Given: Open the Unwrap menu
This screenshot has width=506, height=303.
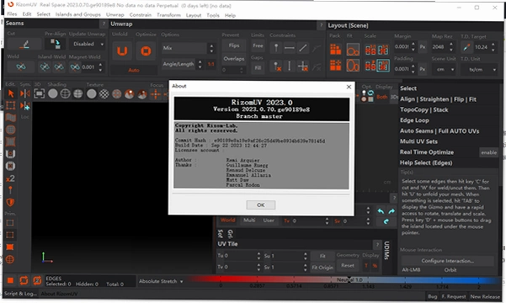Looking at the screenshot, I should [x=115, y=15].
